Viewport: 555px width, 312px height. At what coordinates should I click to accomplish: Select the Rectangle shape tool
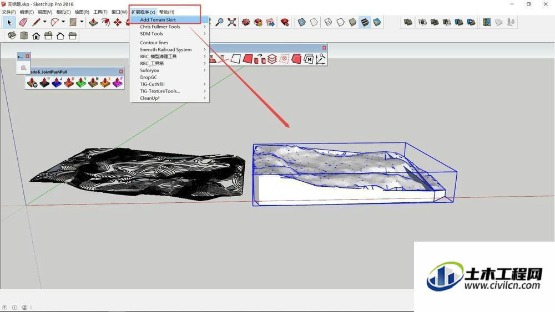point(73,22)
